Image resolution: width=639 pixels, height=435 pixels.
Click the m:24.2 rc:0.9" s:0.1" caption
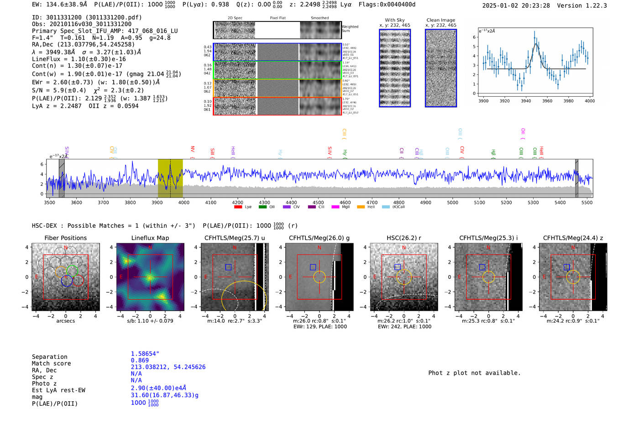pos(573,321)
